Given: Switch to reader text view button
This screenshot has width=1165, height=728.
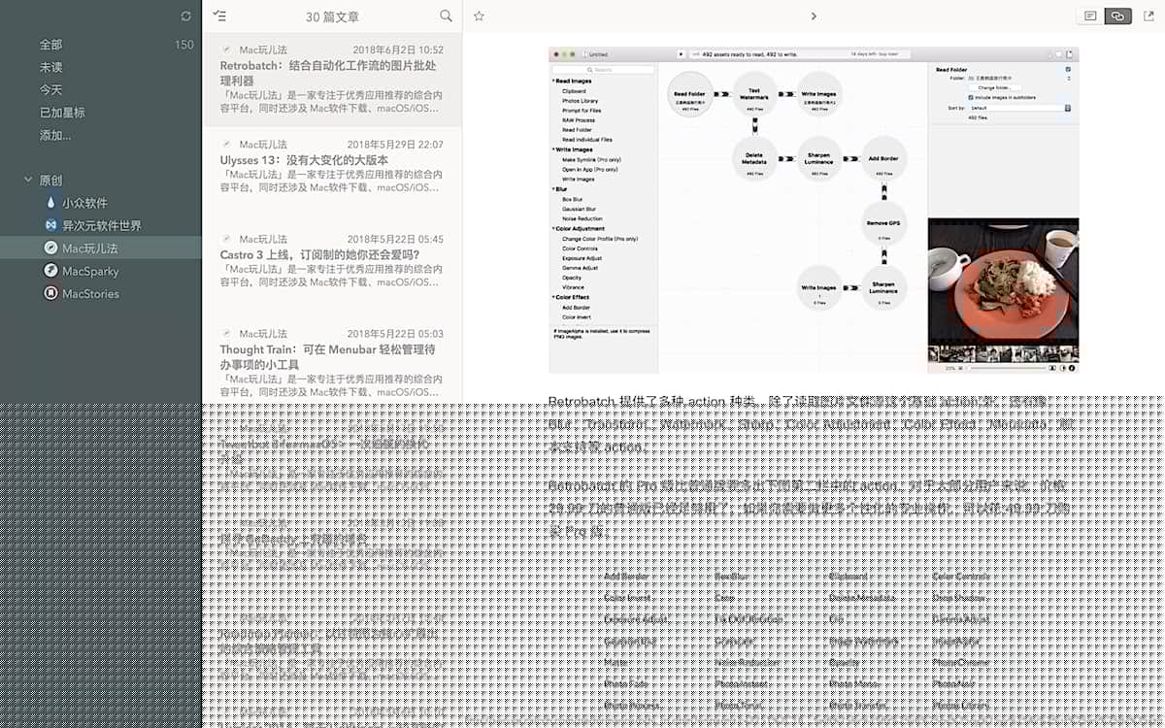Looking at the screenshot, I should coord(1090,17).
